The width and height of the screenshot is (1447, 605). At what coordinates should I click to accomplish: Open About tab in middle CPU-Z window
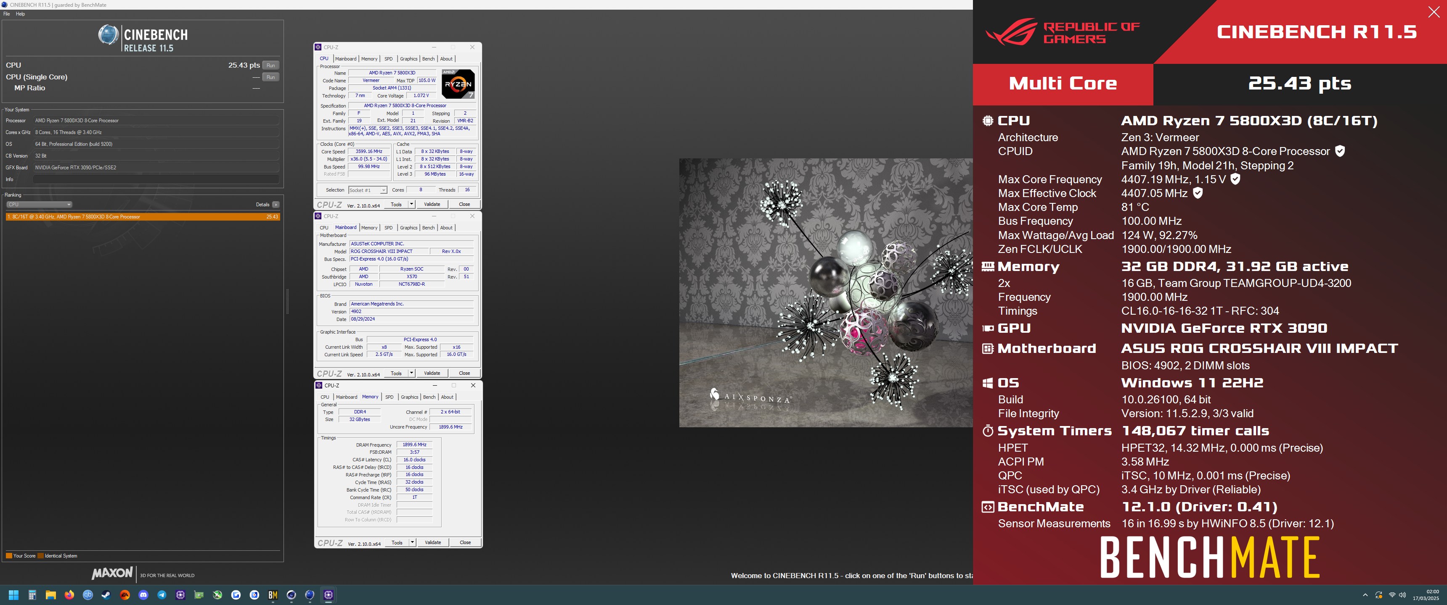pyautogui.click(x=446, y=228)
